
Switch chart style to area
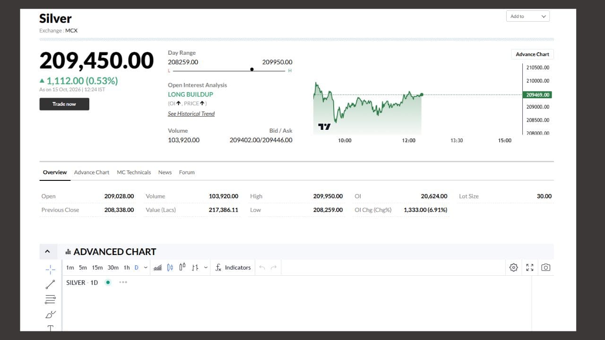pyautogui.click(x=158, y=268)
